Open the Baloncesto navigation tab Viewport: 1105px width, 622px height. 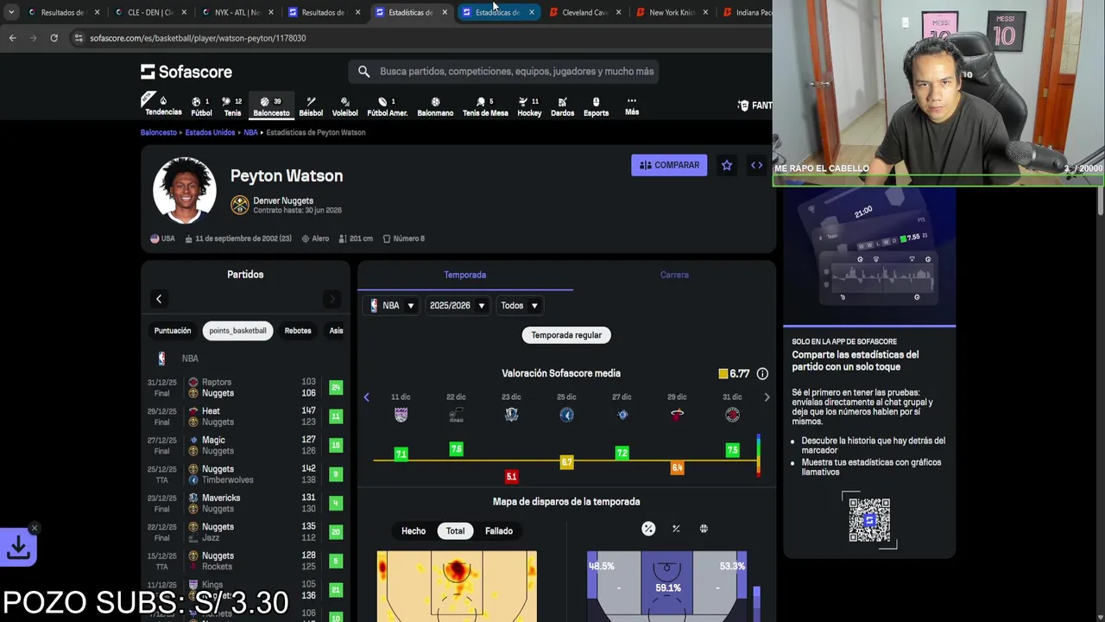[x=271, y=106]
